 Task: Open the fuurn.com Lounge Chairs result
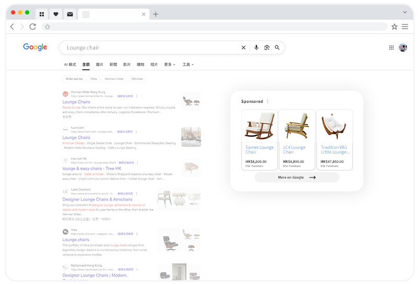(x=76, y=137)
